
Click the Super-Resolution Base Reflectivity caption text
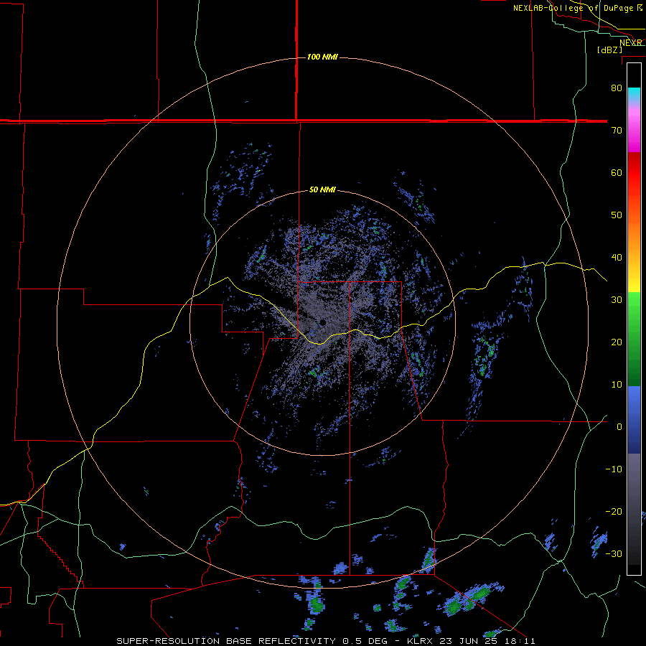[x=326, y=641]
